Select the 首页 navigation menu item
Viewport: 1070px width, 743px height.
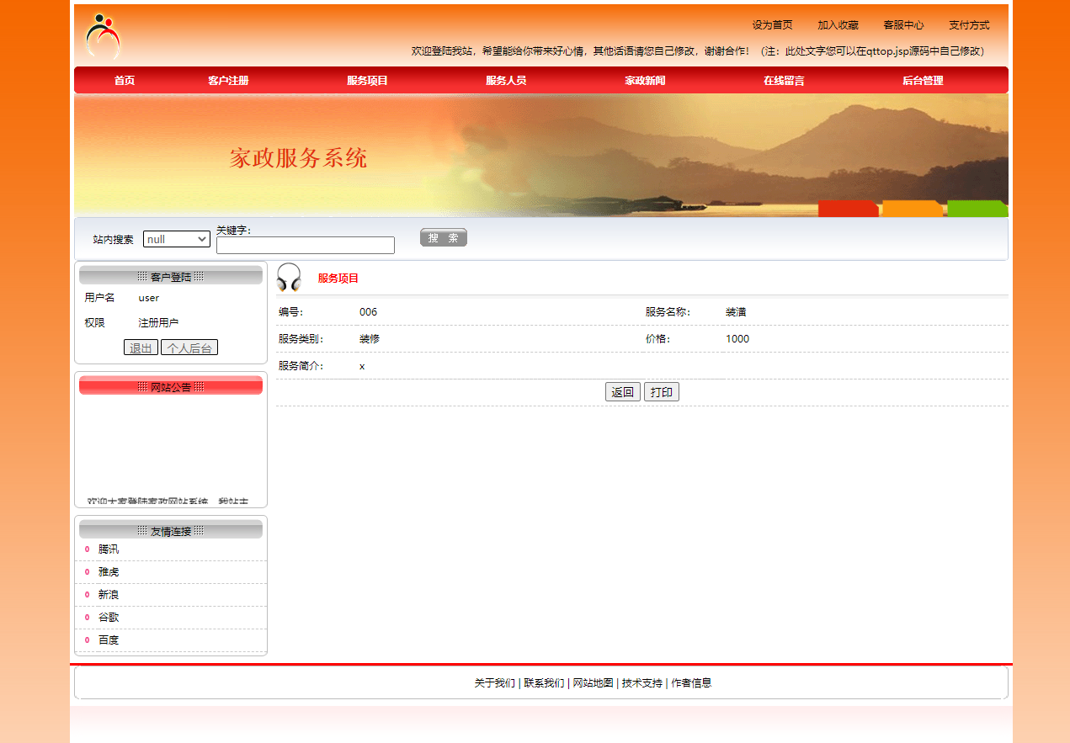point(125,80)
